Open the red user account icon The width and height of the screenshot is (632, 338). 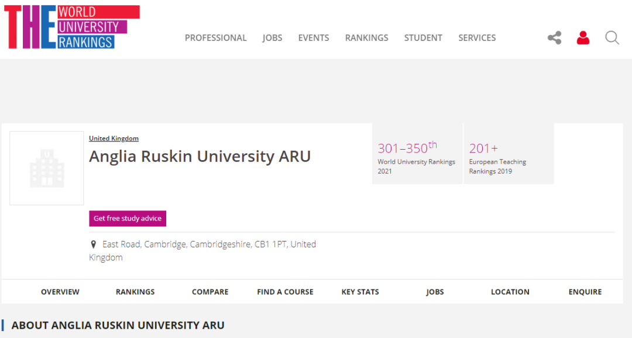point(583,38)
